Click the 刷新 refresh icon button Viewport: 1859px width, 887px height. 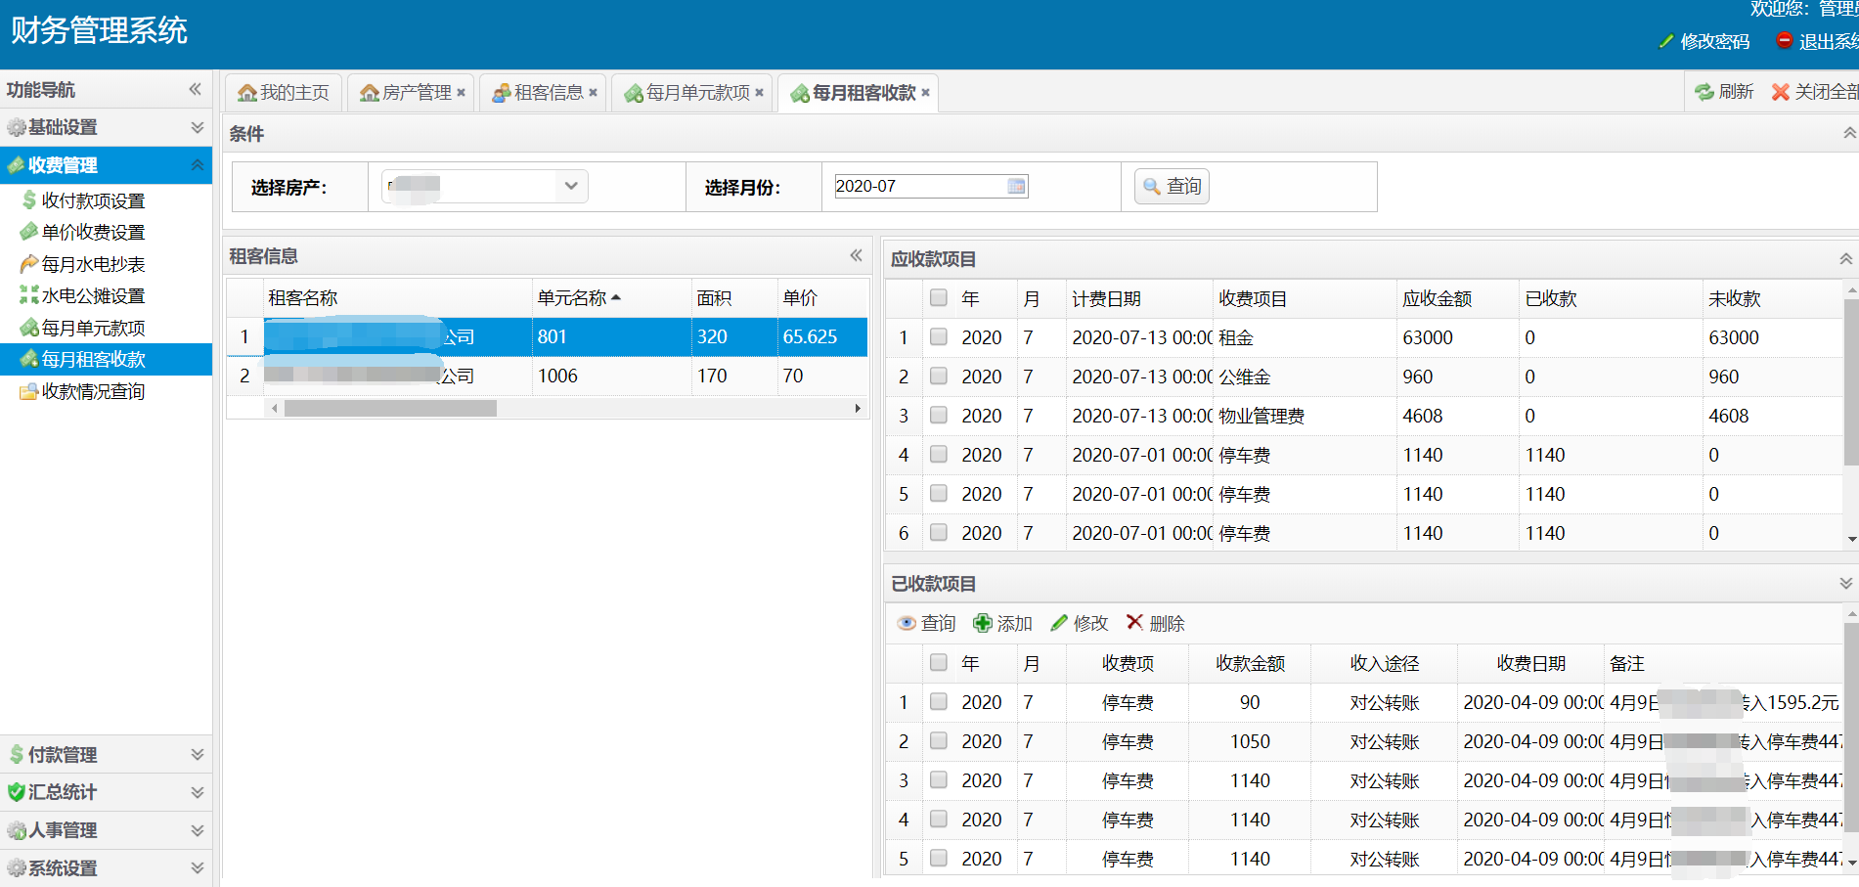click(1724, 92)
